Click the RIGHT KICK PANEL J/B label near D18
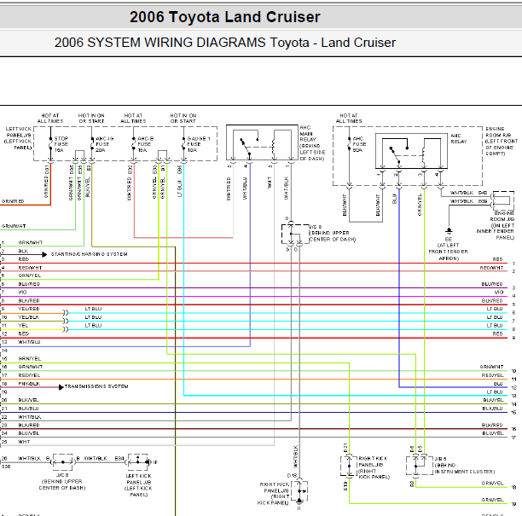This screenshot has height=516, width=522. point(274,493)
